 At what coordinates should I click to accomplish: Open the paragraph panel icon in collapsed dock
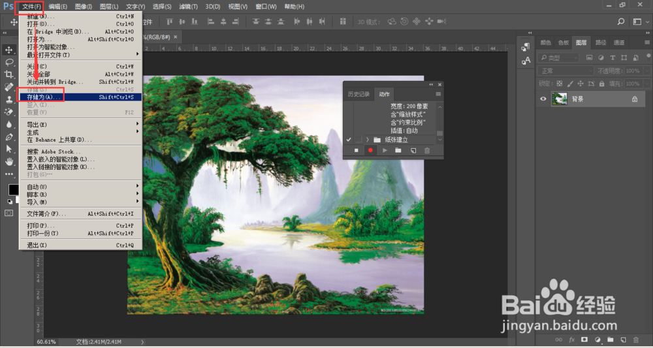click(x=526, y=48)
